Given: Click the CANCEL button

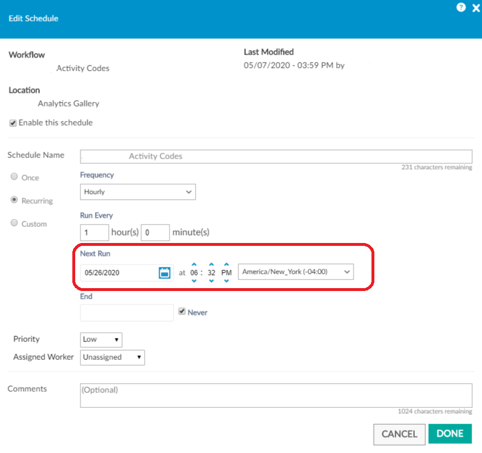Looking at the screenshot, I should 399,434.
